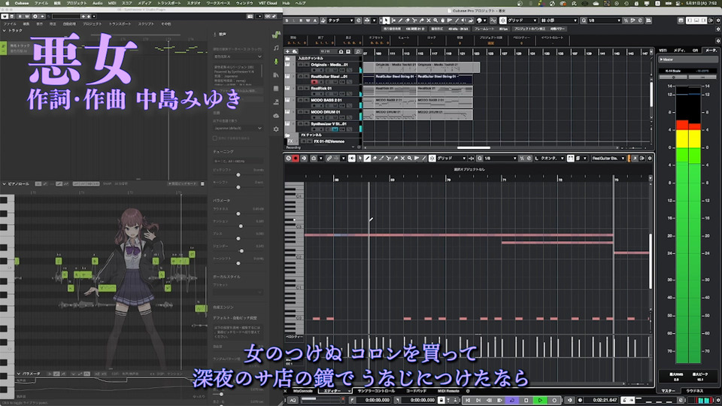Open the music note panel in Synthesizer V sidebar

(x=276, y=48)
